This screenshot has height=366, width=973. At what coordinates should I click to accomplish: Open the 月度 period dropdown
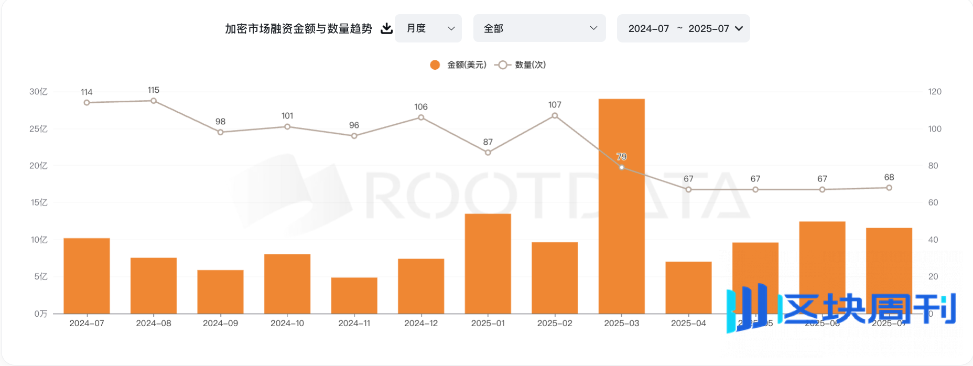tap(428, 28)
